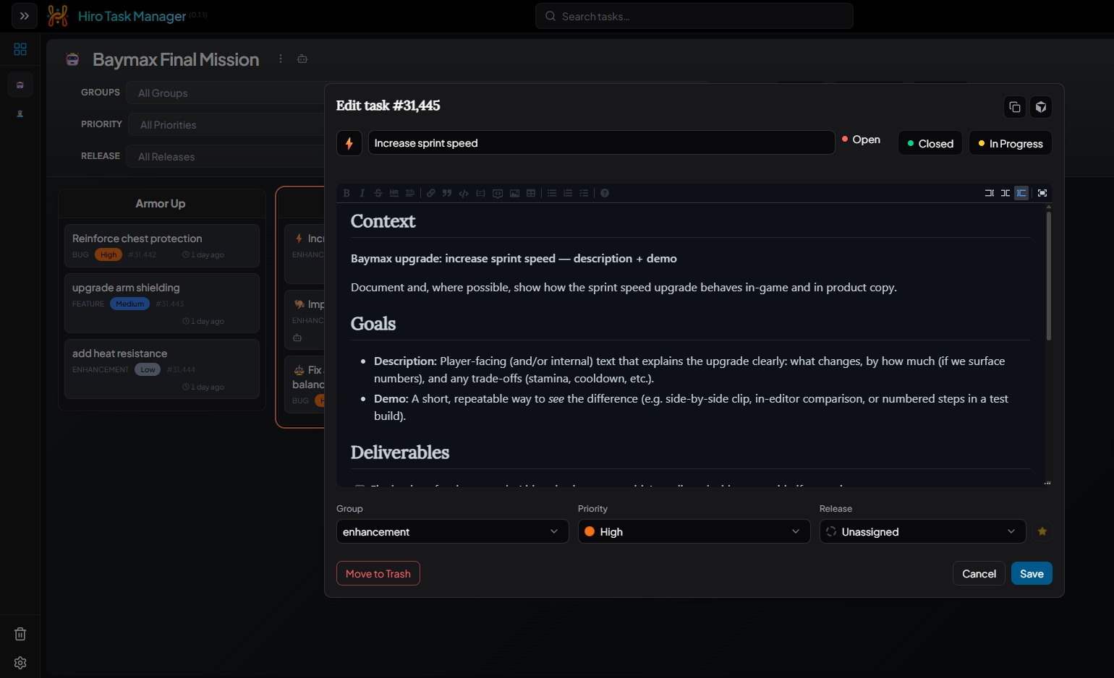
Task: Set the task status to Closed
Action: [x=930, y=142]
